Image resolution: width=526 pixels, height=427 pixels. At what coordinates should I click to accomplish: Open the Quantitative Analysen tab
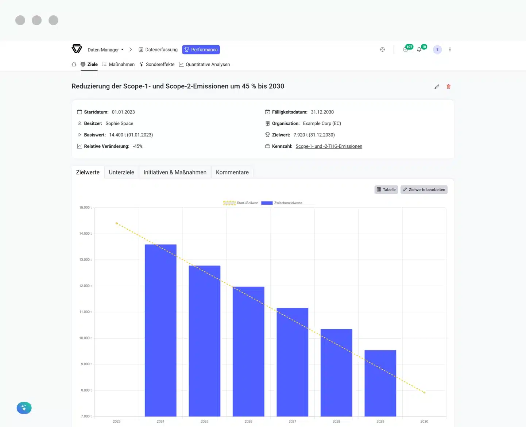(204, 64)
